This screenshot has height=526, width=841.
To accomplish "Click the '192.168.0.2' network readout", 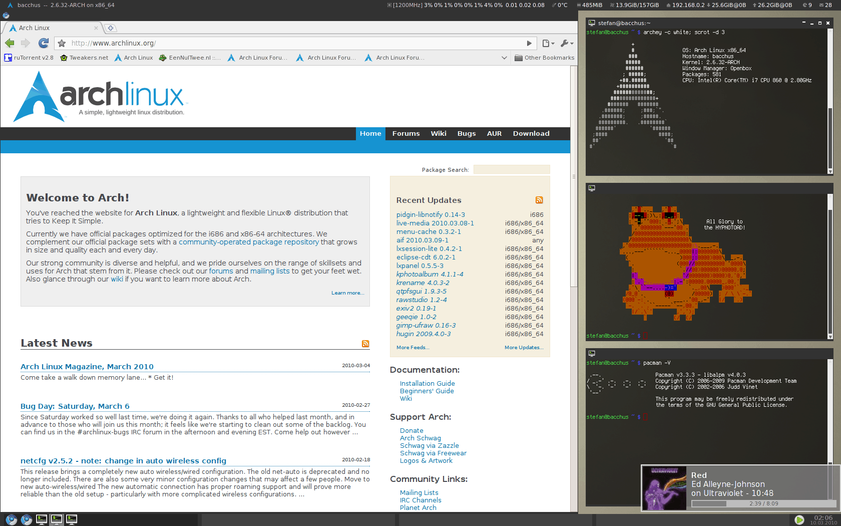I will point(685,5).
